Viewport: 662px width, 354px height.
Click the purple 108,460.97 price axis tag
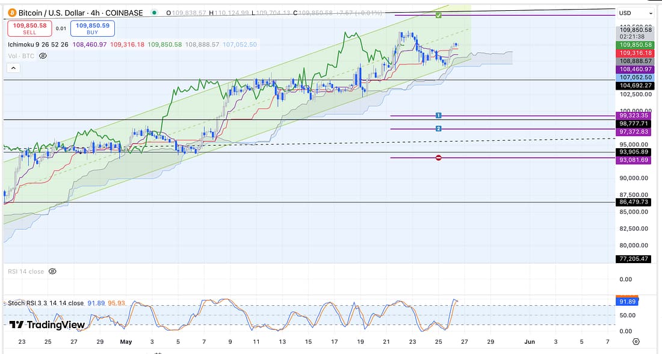636,69
